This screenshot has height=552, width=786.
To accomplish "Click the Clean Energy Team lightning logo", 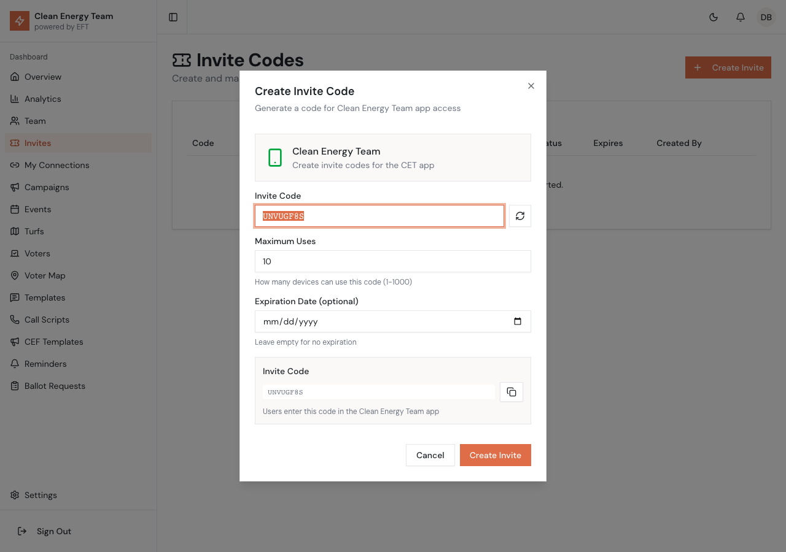I will pos(19,20).
